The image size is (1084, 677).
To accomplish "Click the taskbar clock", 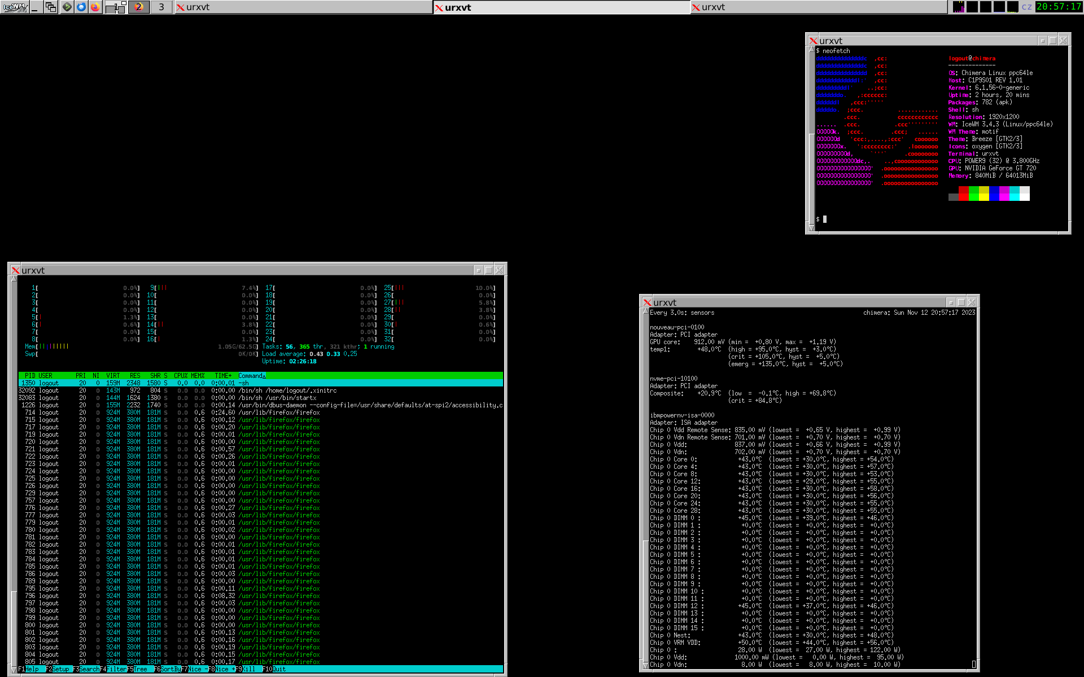I will pos(1059,7).
